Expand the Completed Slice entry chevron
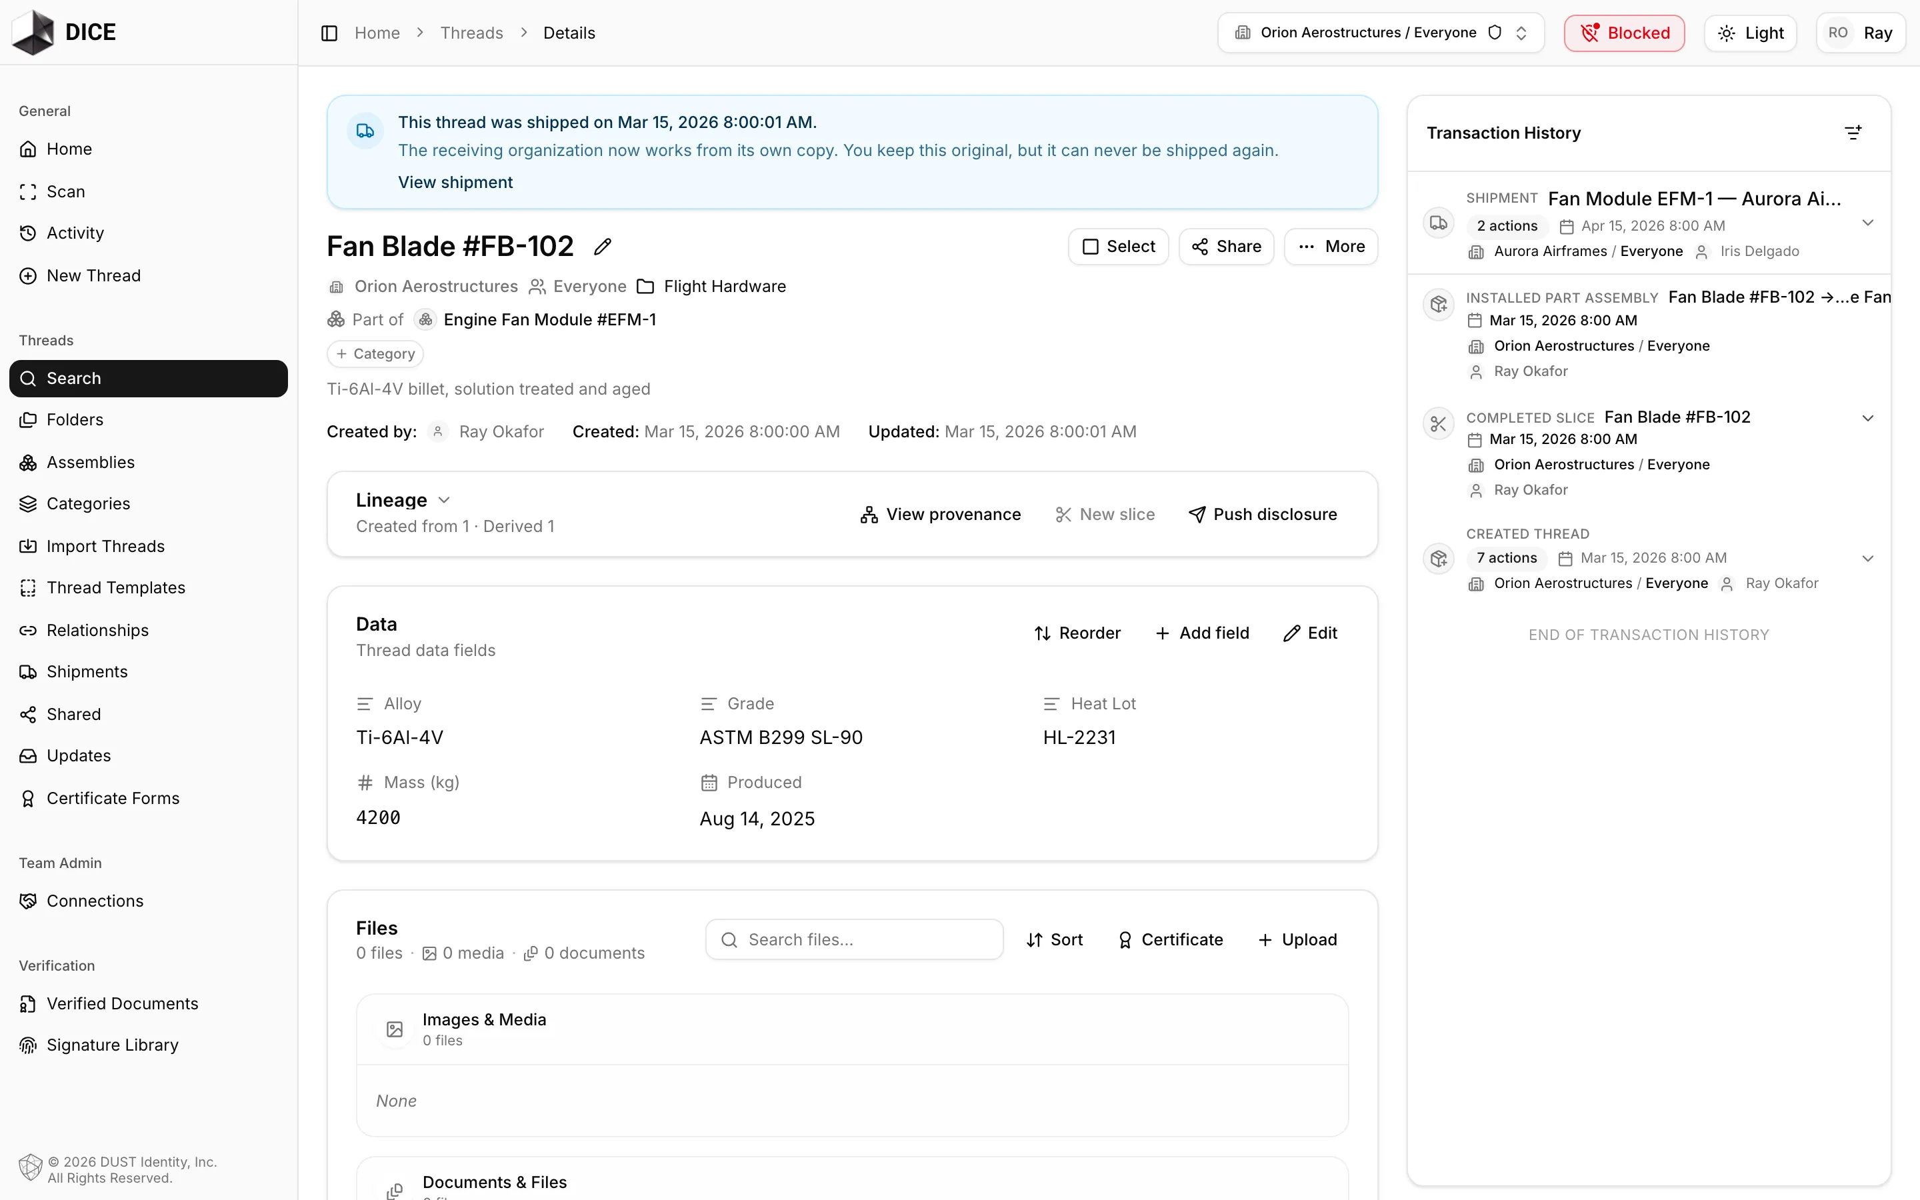 pos(1867,418)
